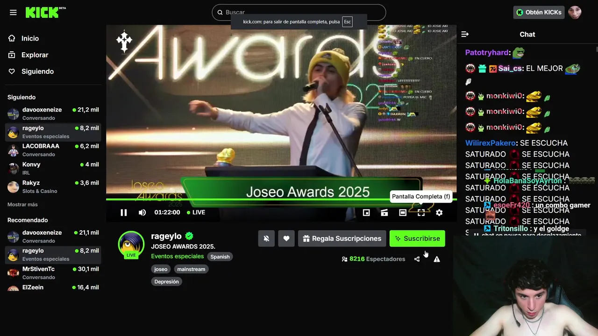The width and height of the screenshot is (598, 336).
Task: Click the Chat panel header
Action: coord(527,34)
